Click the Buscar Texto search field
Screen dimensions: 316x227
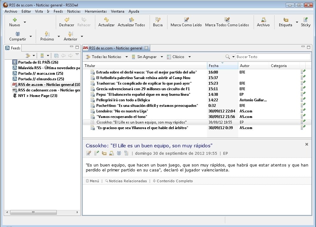click(273, 57)
